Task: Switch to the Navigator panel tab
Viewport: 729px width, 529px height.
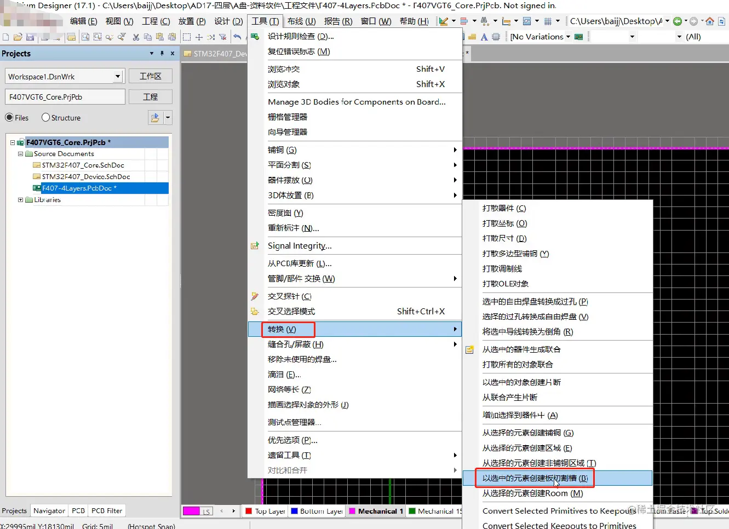Action: 49,510
